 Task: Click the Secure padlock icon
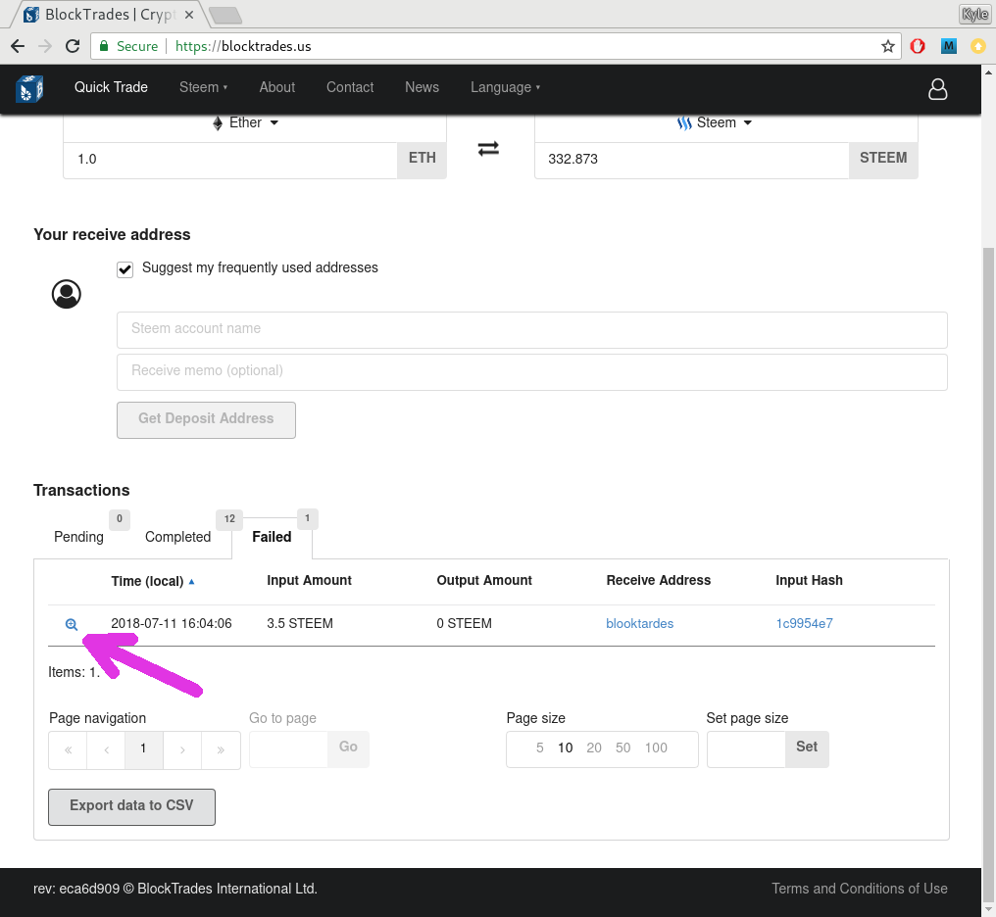[104, 46]
